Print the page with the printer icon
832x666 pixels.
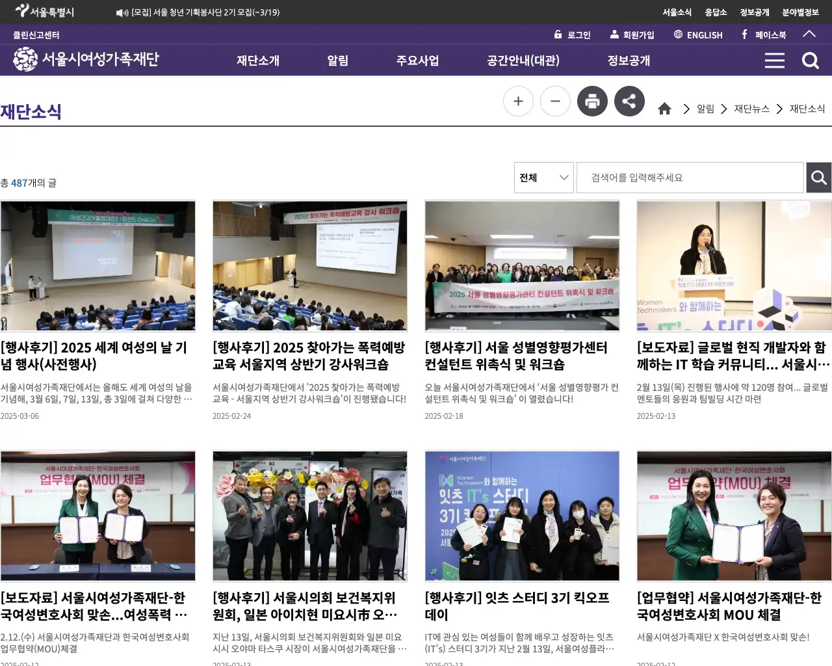pyautogui.click(x=592, y=101)
